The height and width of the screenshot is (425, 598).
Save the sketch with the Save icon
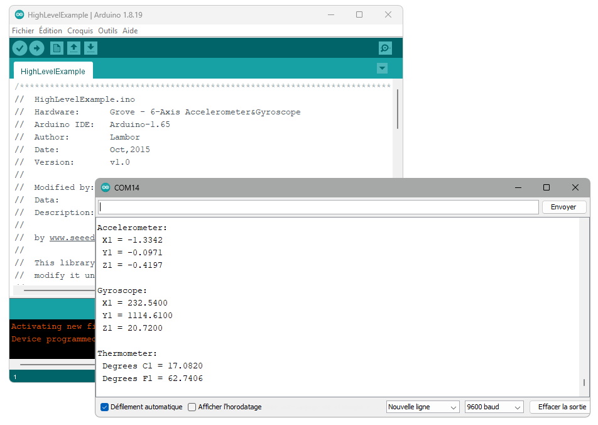[x=90, y=48]
